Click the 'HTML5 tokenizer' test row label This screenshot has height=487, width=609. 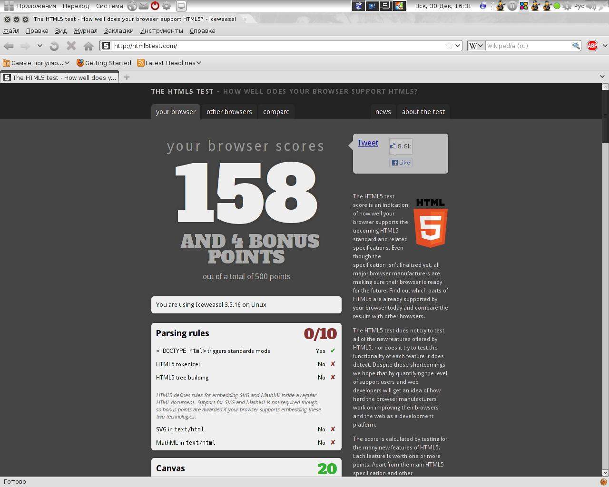click(178, 364)
